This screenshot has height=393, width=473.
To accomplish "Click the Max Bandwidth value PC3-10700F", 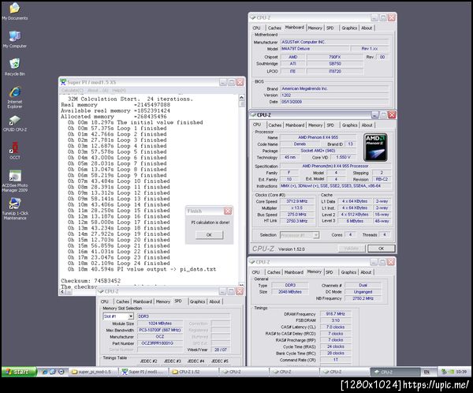I will 160,330.
